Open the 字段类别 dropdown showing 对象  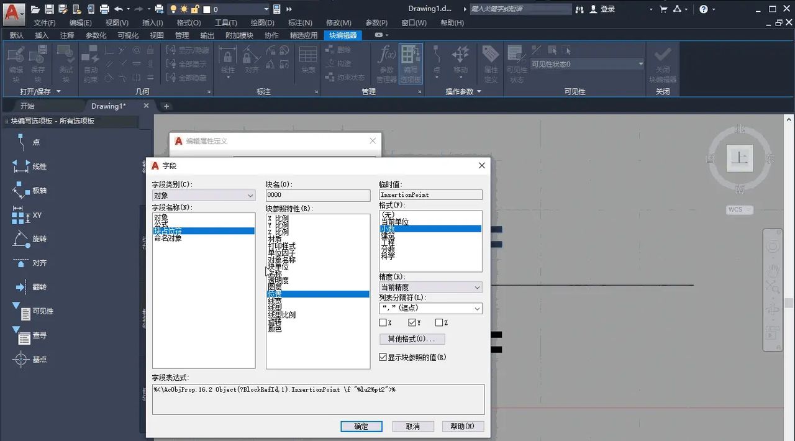[x=204, y=195]
